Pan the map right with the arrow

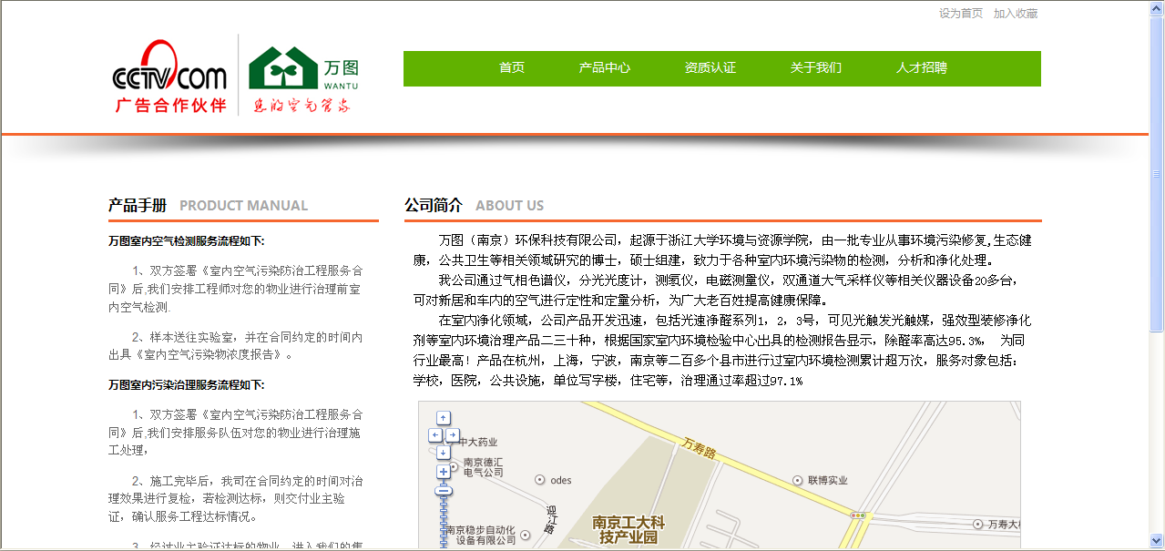coord(453,435)
